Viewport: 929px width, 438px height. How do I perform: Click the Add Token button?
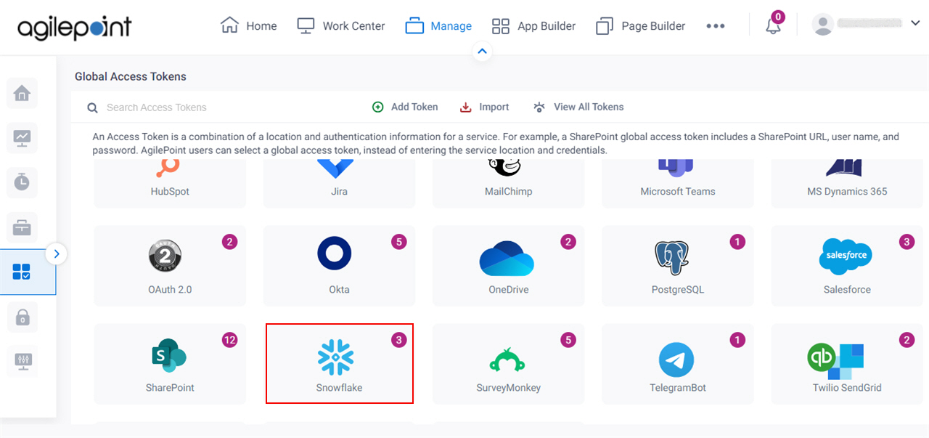405,107
